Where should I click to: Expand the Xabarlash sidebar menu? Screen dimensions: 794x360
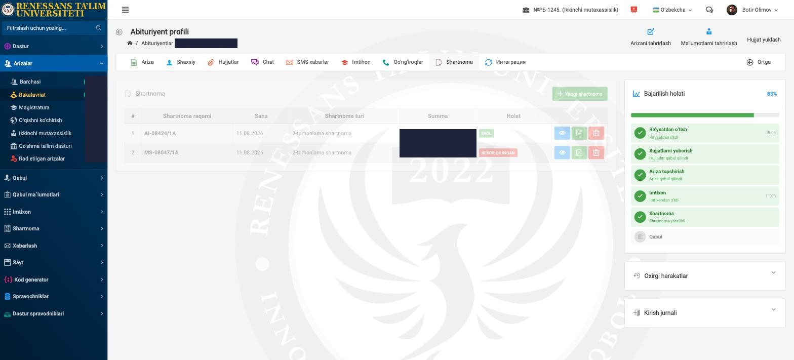click(x=54, y=246)
